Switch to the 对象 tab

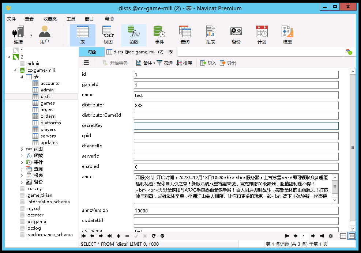[x=91, y=52]
